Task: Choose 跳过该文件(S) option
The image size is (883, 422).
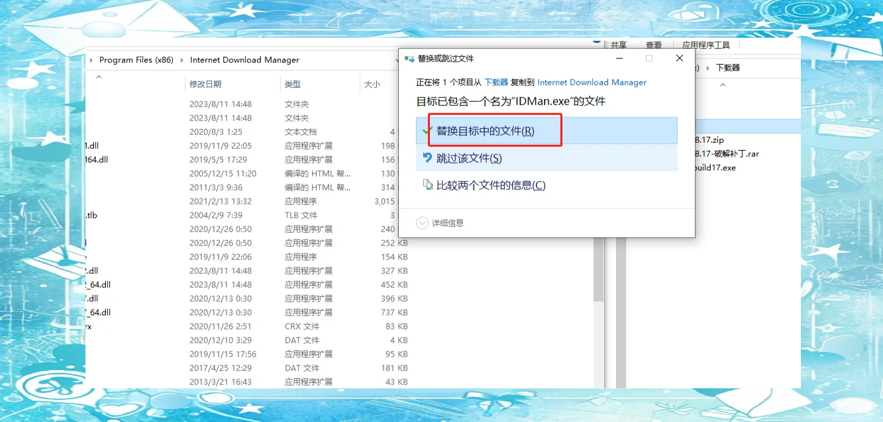Action: 546,158
